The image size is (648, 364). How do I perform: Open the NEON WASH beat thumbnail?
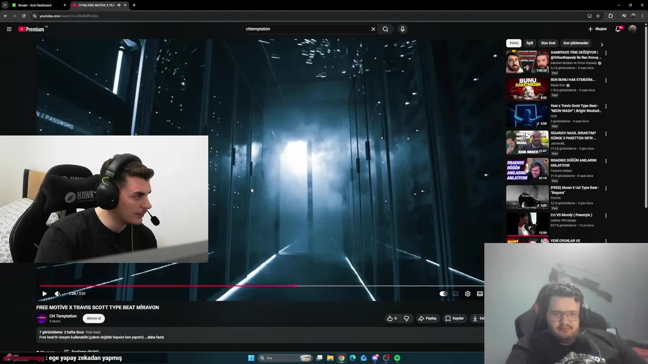(x=527, y=116)
